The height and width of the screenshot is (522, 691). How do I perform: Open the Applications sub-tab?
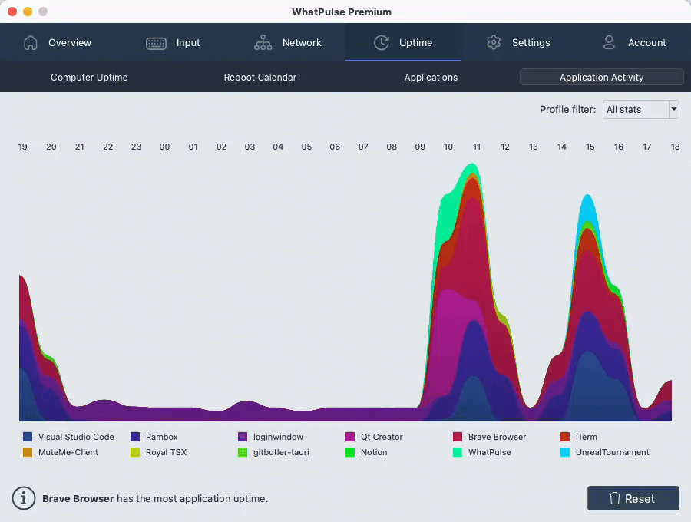431,77
